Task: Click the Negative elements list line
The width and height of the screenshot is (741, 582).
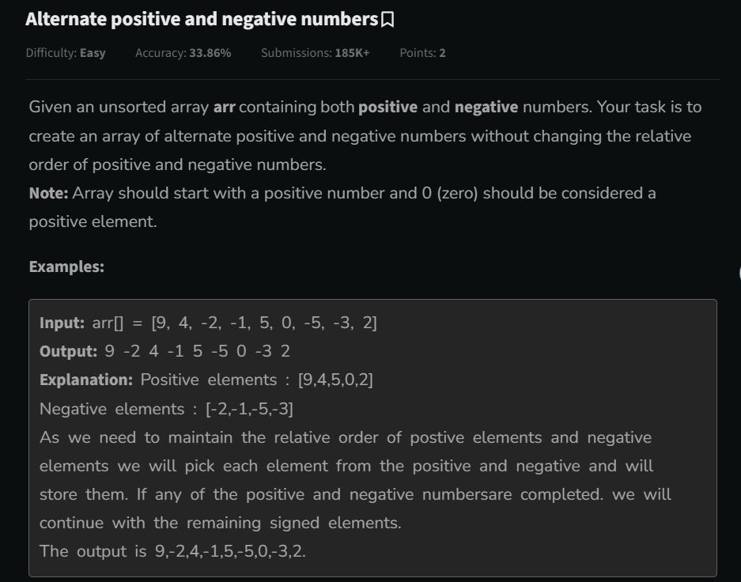Action: (166, 409)
